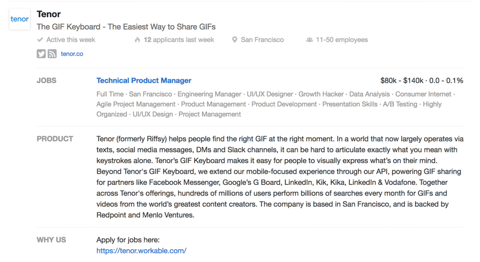
Task: Click the people icon beside 11-50 employees
Action: [309, 40]
